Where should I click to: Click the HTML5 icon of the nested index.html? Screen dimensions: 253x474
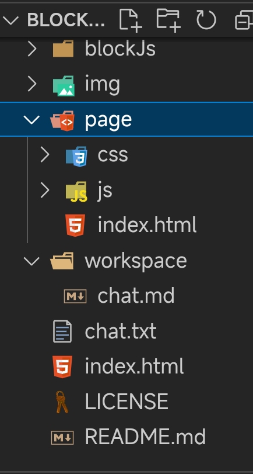(x=75, y=225)
